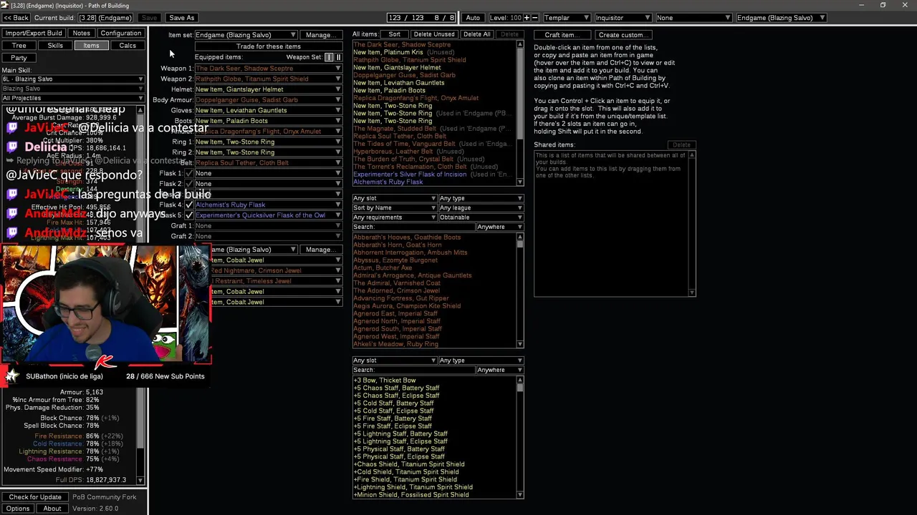Viewport: 917px width, 515px height.
Task: Open the All Projectiles dropdown
Action: point(72,98)
